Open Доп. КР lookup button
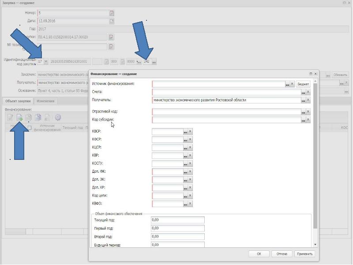Viewport: 353px width, 265px height. click(x=185, y=188)
